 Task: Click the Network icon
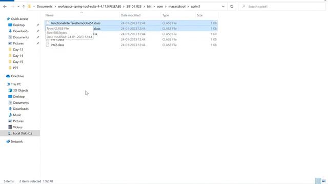tap(8, 142)
